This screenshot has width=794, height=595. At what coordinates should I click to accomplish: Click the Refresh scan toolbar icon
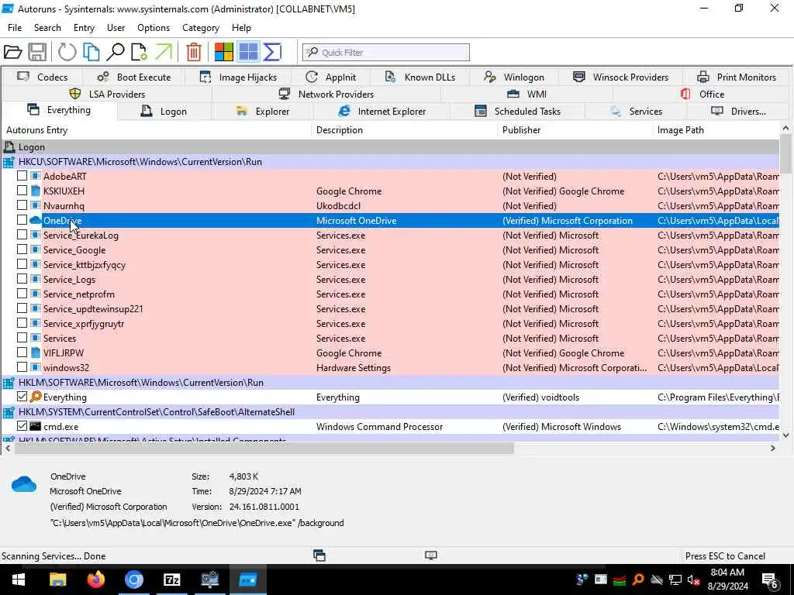(x=67, y=52)
